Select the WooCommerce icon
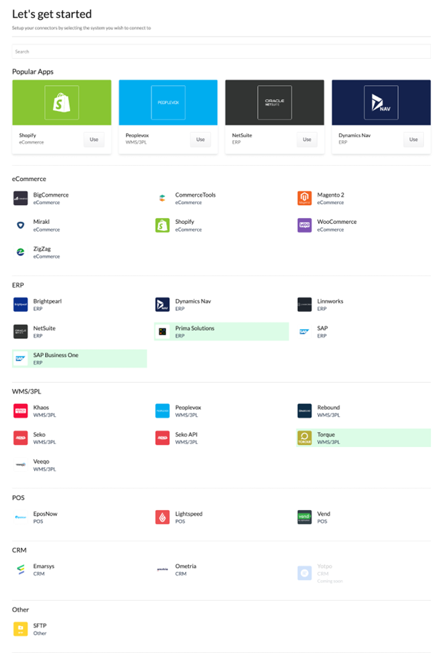Image resolution: width=436 pixels, height=653 pixels. [304, 225]
